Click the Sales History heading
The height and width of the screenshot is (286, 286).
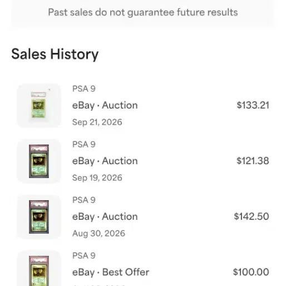point(55,55)
